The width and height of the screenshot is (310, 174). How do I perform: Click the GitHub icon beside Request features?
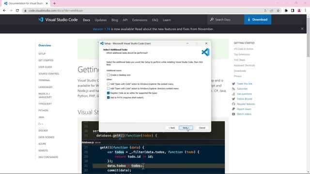pyautogui.click(x=233, y=104)
